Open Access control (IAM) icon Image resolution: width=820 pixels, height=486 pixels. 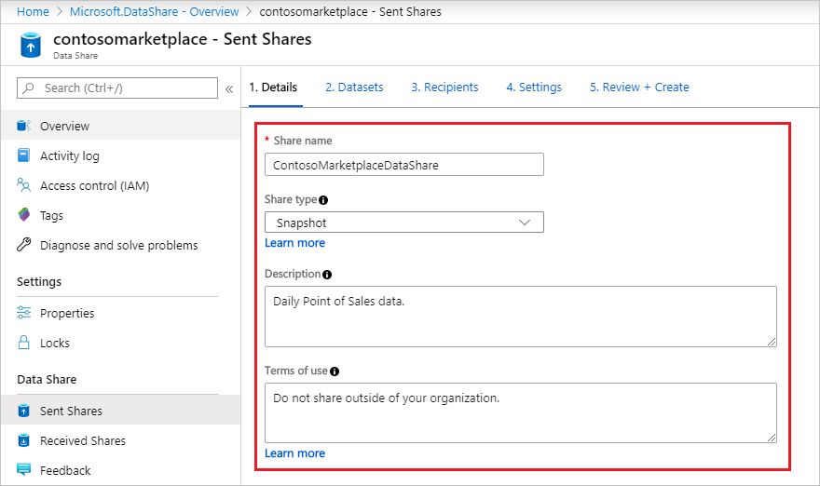tap(24, 185)
